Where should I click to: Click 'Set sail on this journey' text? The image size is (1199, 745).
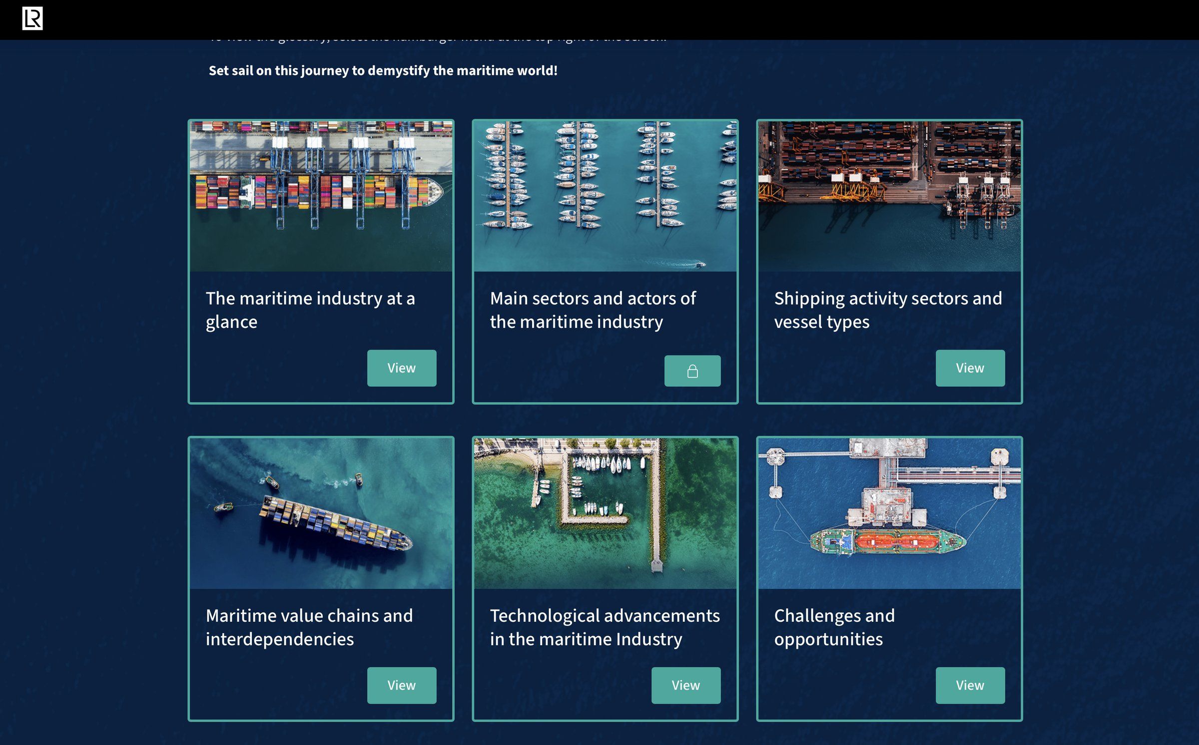(383, 70)
